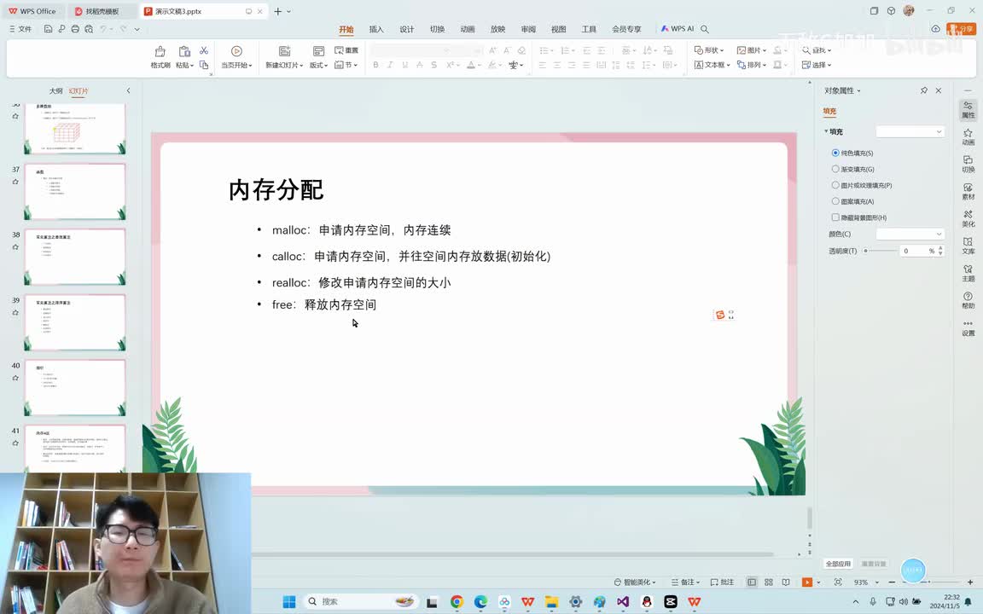Click the Reset (重置) slide button
The image size is (983, 614).
click(346, 50)
